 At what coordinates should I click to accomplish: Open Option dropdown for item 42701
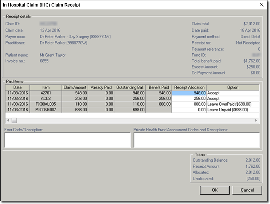tap(232, 93)
